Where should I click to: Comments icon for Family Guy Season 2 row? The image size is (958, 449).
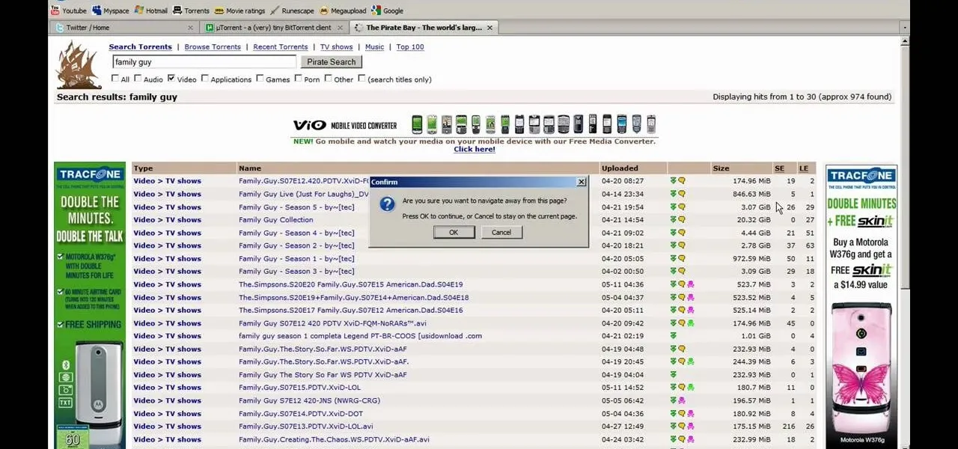tap(681, 245)
